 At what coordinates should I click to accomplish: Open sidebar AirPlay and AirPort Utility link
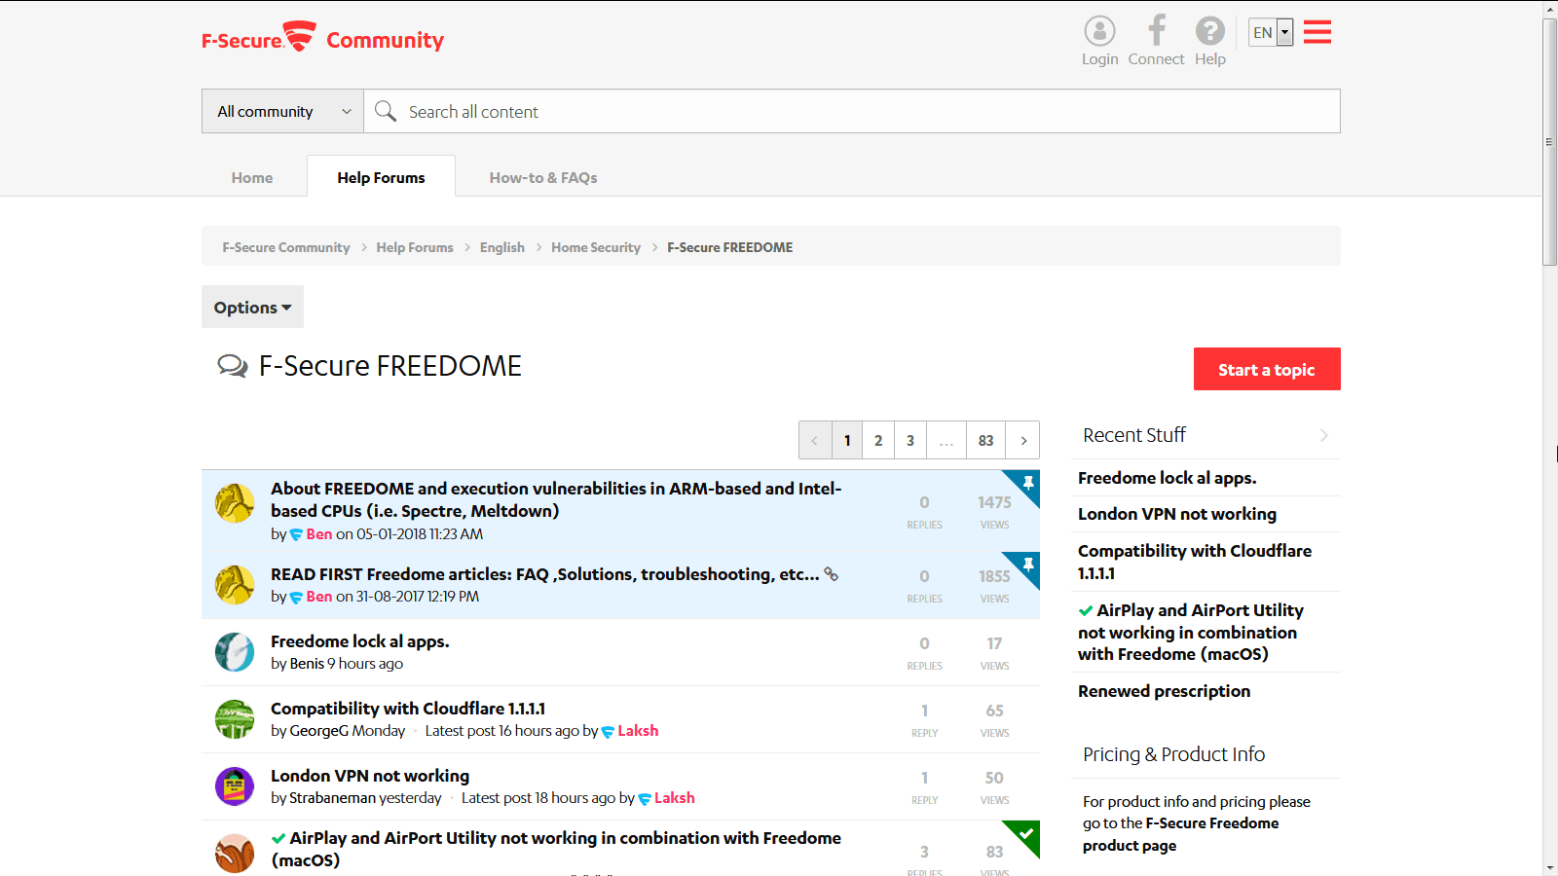tap(1191, 632)
